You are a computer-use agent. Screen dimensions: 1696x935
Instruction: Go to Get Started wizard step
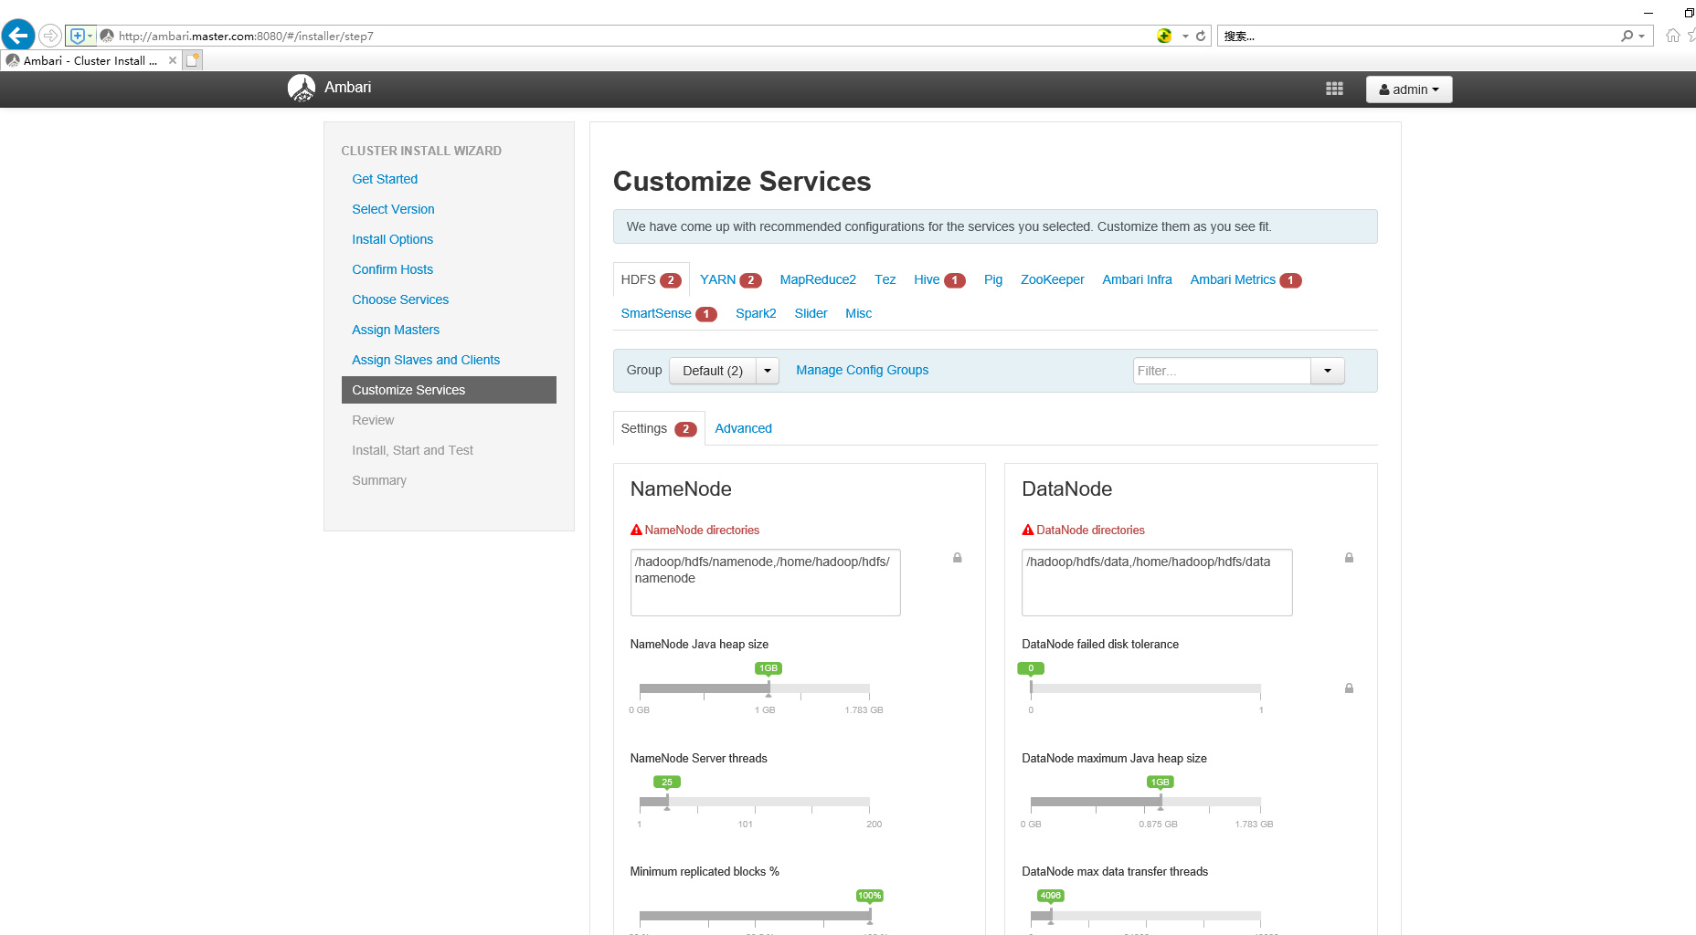click(385, 179)
